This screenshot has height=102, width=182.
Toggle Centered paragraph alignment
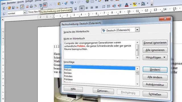point(87,8)
